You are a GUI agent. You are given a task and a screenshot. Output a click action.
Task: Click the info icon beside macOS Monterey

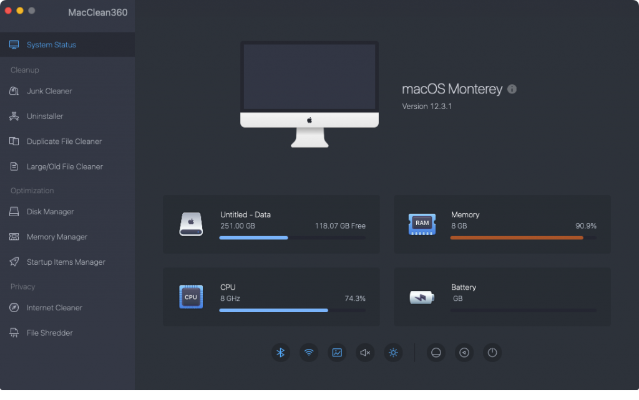click(x=512, y=89)
